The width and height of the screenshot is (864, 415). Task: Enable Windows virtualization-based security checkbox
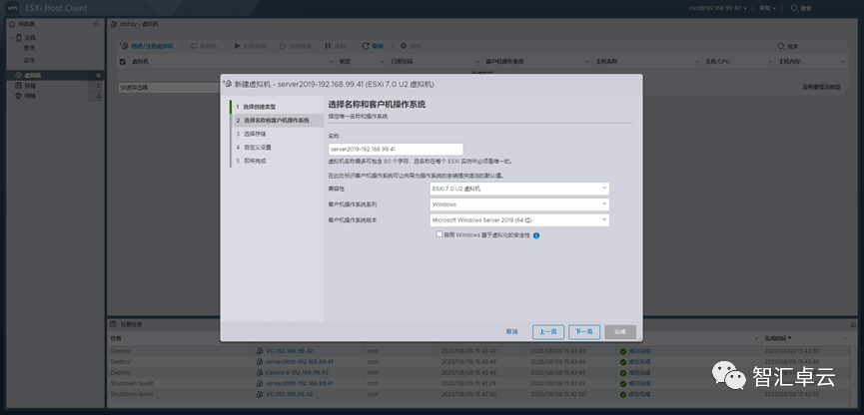click(x=439, y=233)
